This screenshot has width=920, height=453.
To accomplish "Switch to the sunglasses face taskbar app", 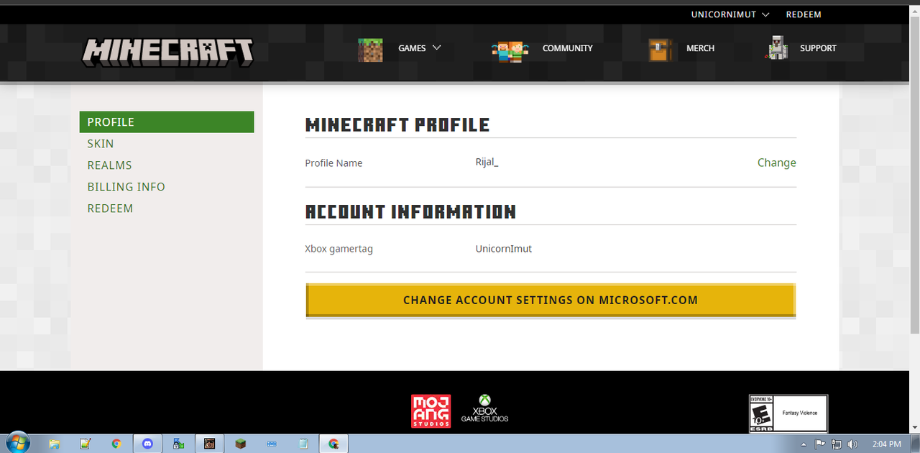I will pyautogui.click(x=209, y=444).
